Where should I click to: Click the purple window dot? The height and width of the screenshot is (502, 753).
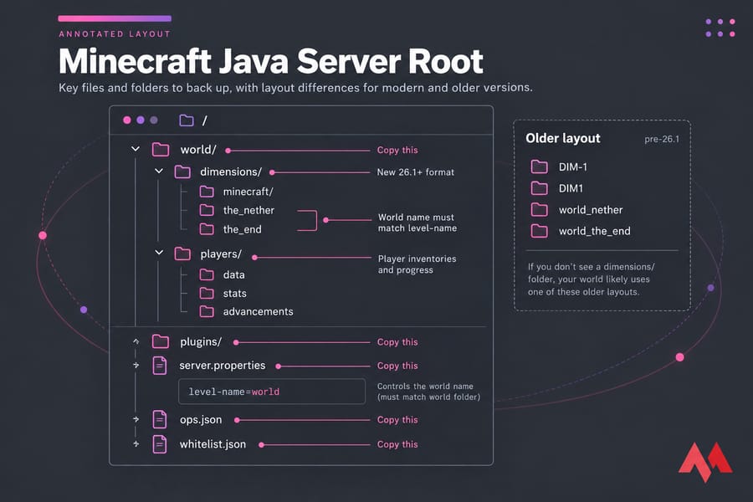pyautogui.click(x=141, y=120)
